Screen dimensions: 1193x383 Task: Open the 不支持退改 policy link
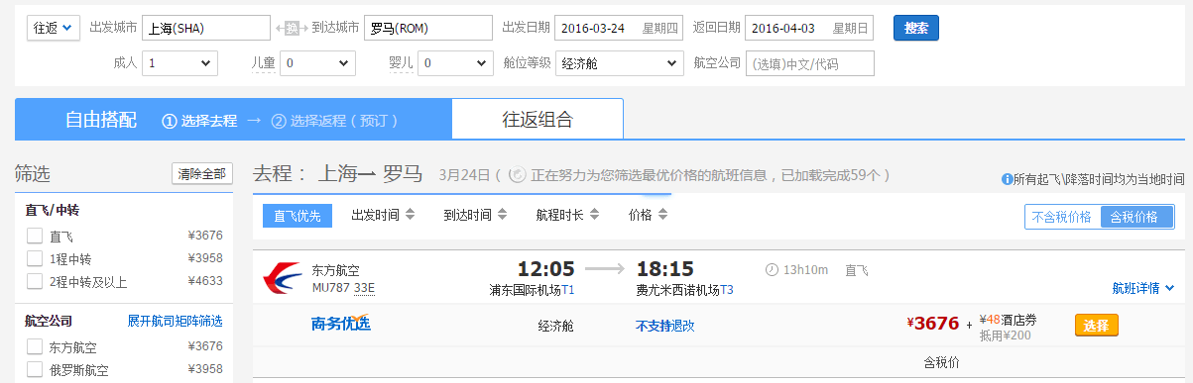(x=664, y=325)
